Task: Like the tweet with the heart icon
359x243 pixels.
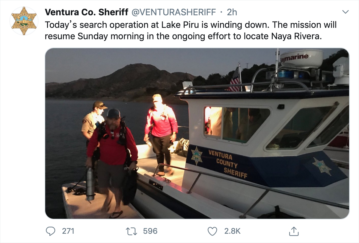Action: tap(212, 231)
